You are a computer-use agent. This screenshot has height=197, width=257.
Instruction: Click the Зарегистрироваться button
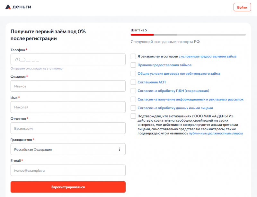point(68,187)
